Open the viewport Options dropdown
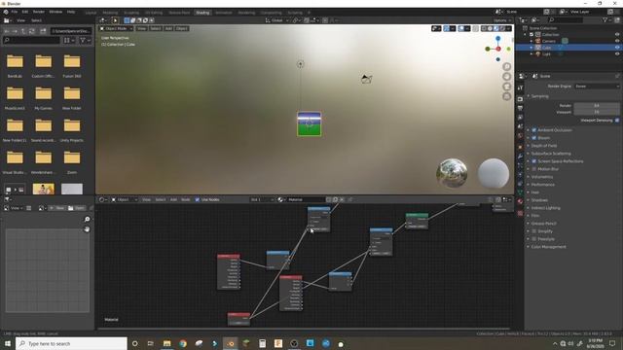 point(502,20)
